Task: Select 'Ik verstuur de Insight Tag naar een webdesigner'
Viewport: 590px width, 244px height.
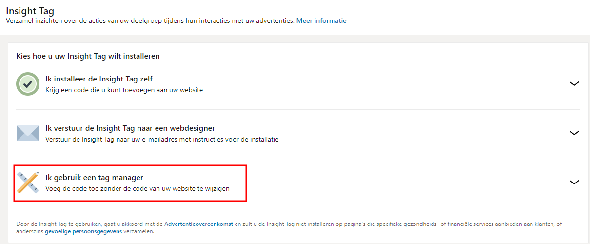Action: (130, 128)
